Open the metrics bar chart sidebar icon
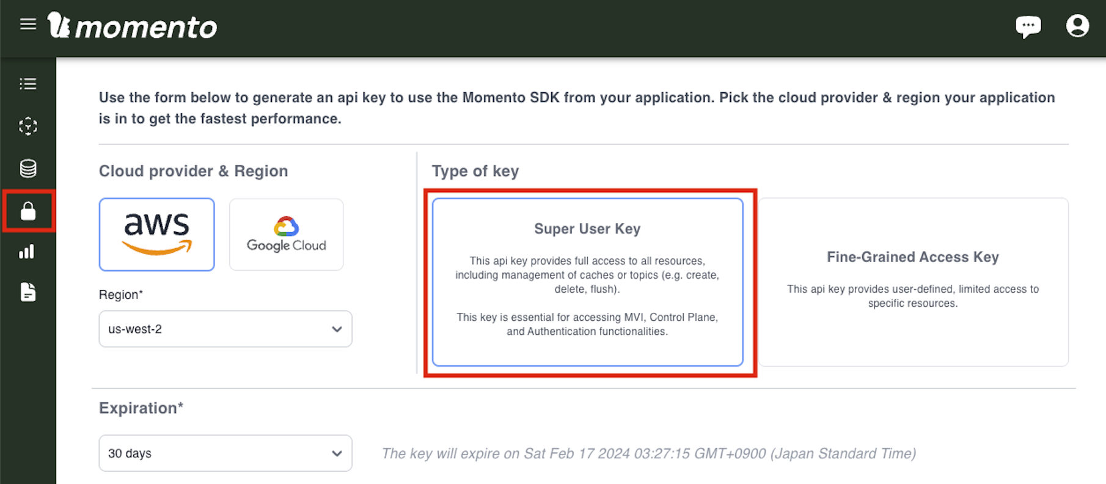 pos(28,252)
